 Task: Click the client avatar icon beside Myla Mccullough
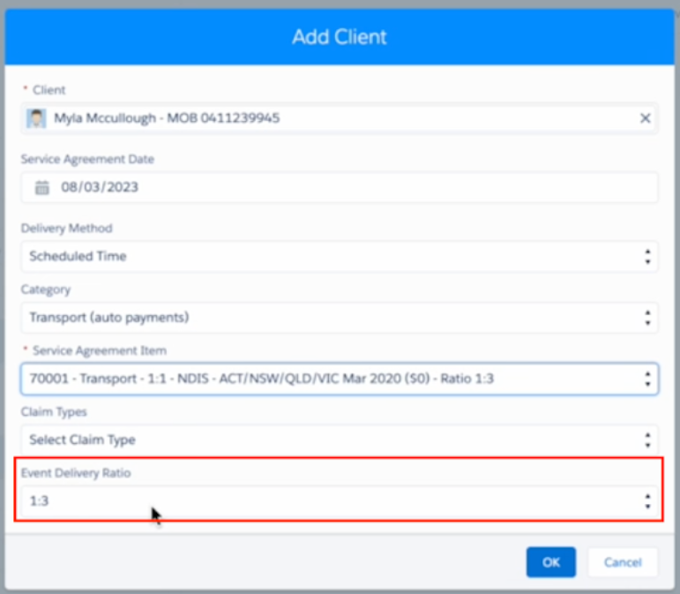pos(37,118)
